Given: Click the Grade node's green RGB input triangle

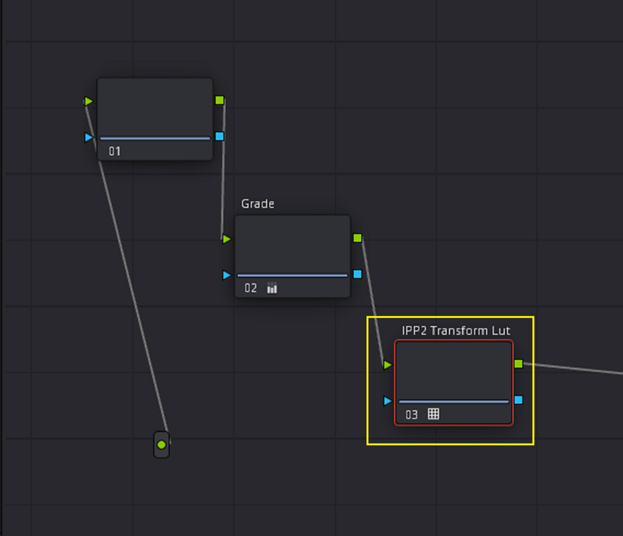Looking at the screenshot, I should [x=227, y=239].
